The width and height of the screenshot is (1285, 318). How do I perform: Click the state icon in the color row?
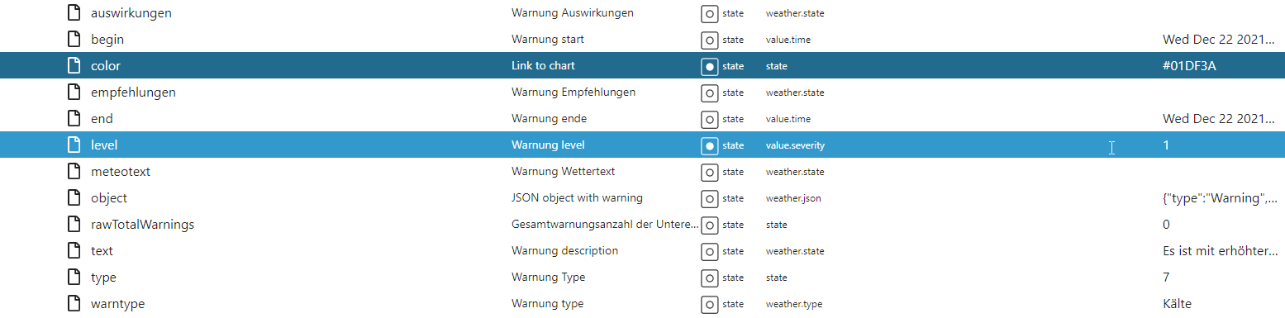point(709,66)
